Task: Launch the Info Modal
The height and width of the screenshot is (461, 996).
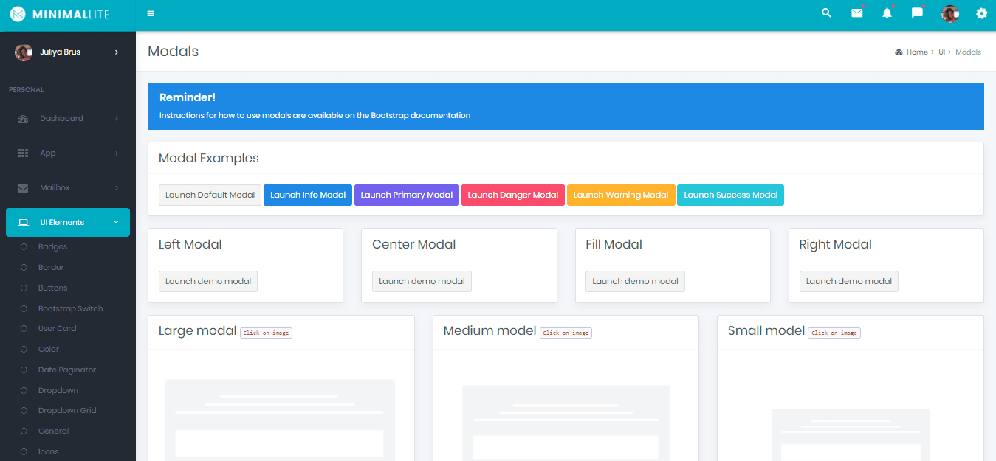Action: pyautogui.click(x=308, y=195)
